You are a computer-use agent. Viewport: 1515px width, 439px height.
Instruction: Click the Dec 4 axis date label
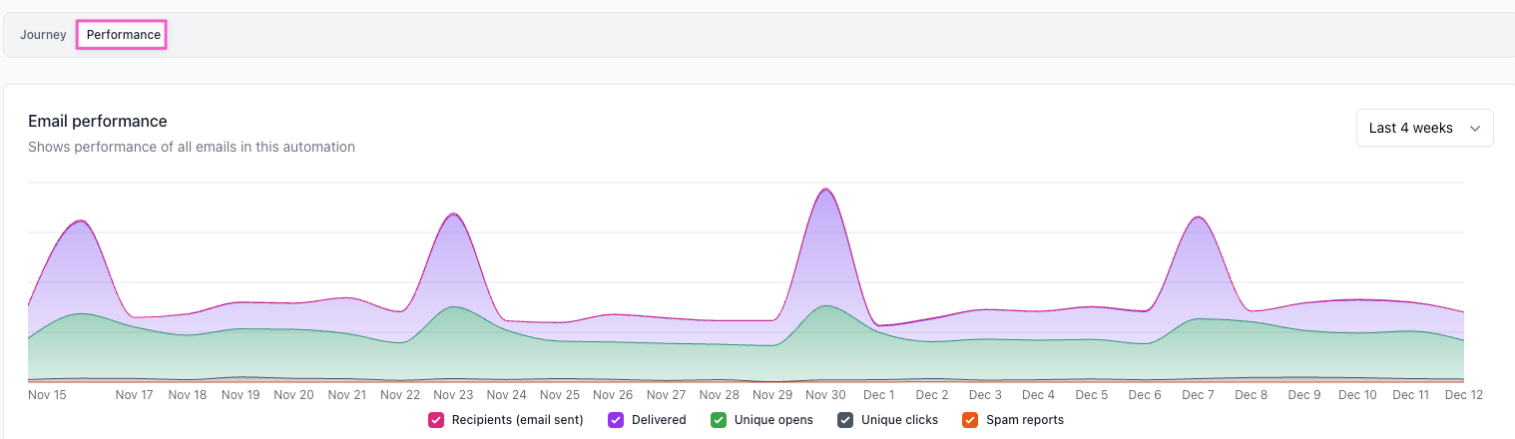pos(1038,395)
